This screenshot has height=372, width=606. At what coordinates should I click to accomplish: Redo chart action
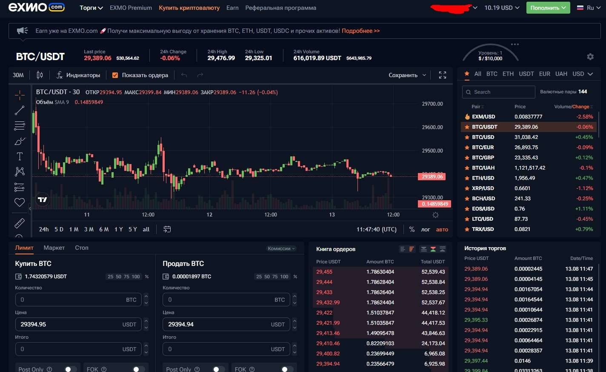point(200,75)
